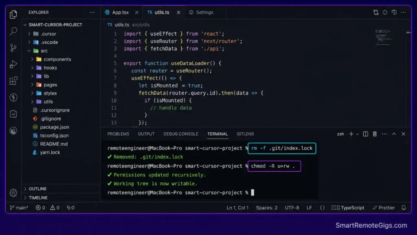The height and width of the screenshot is (235, 417).
Task: Expand the styles folder
Action: point(32,93)
